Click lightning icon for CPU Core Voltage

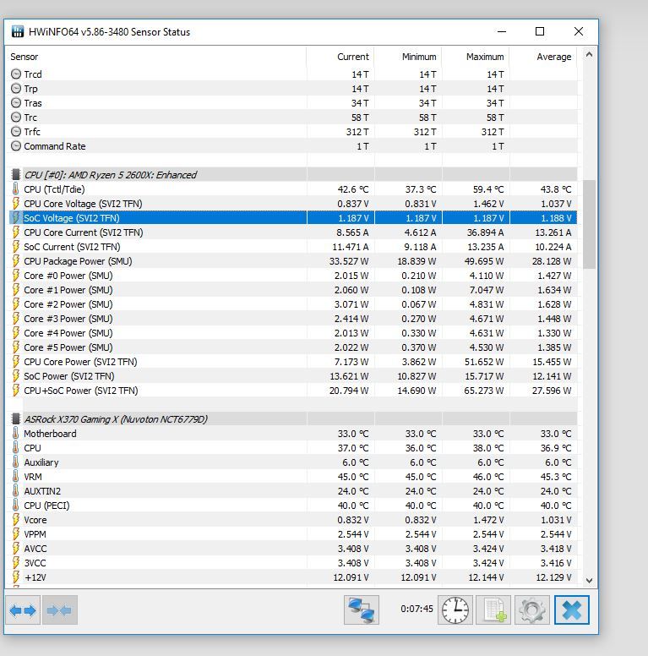(x=16, y=204)
